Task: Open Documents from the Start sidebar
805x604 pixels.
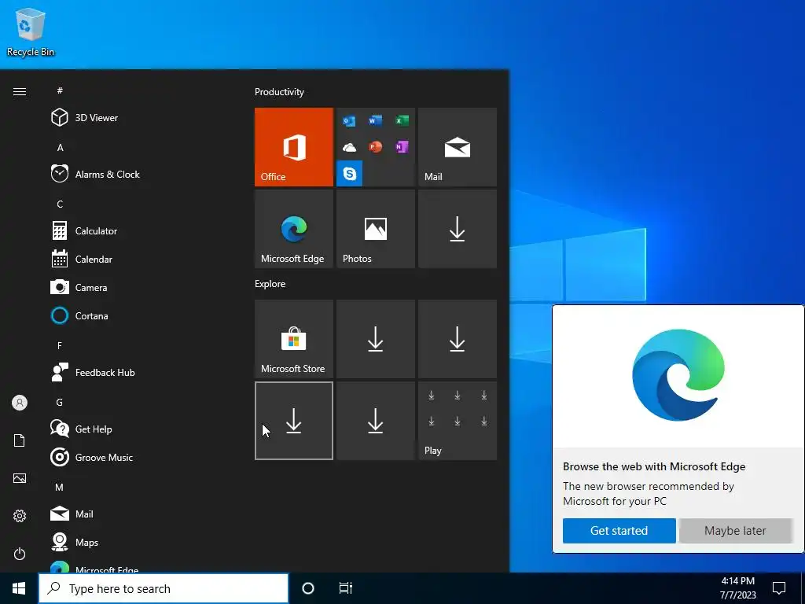Action: [20, 440]
